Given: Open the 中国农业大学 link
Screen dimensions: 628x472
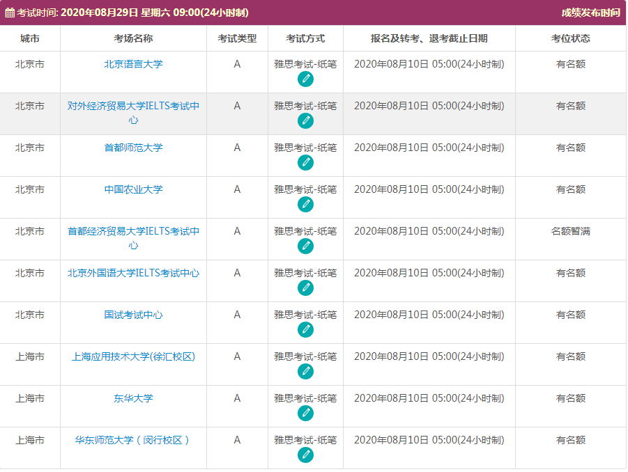Looking at the screenshot, I should [x=132, y=189].
